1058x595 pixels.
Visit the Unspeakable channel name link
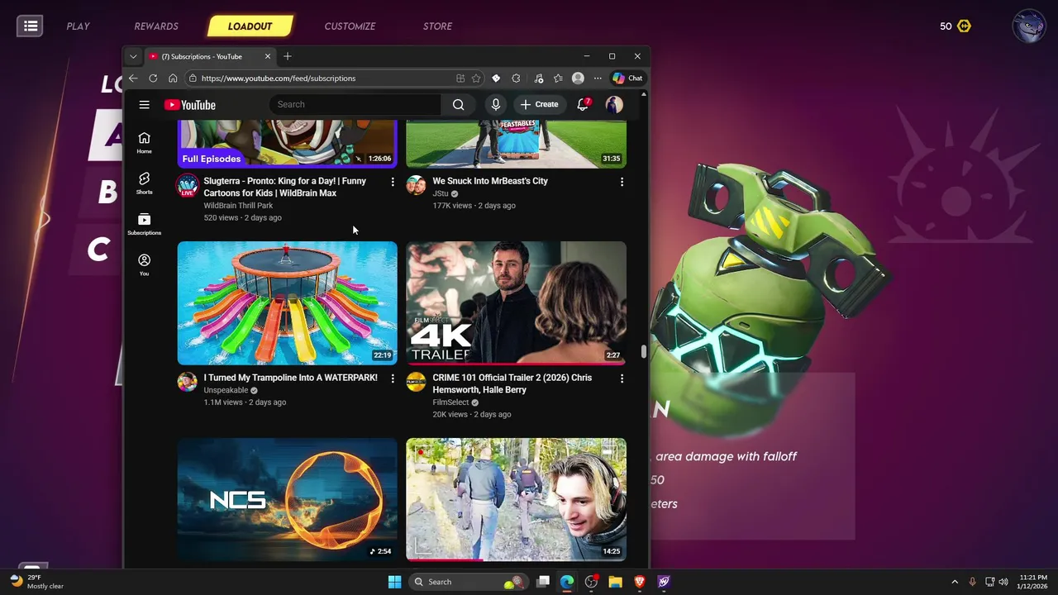(x=226, y=390)
